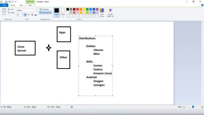204x115 pixels.
Task: Zoom in with the plus button
Action: (202, 107)
